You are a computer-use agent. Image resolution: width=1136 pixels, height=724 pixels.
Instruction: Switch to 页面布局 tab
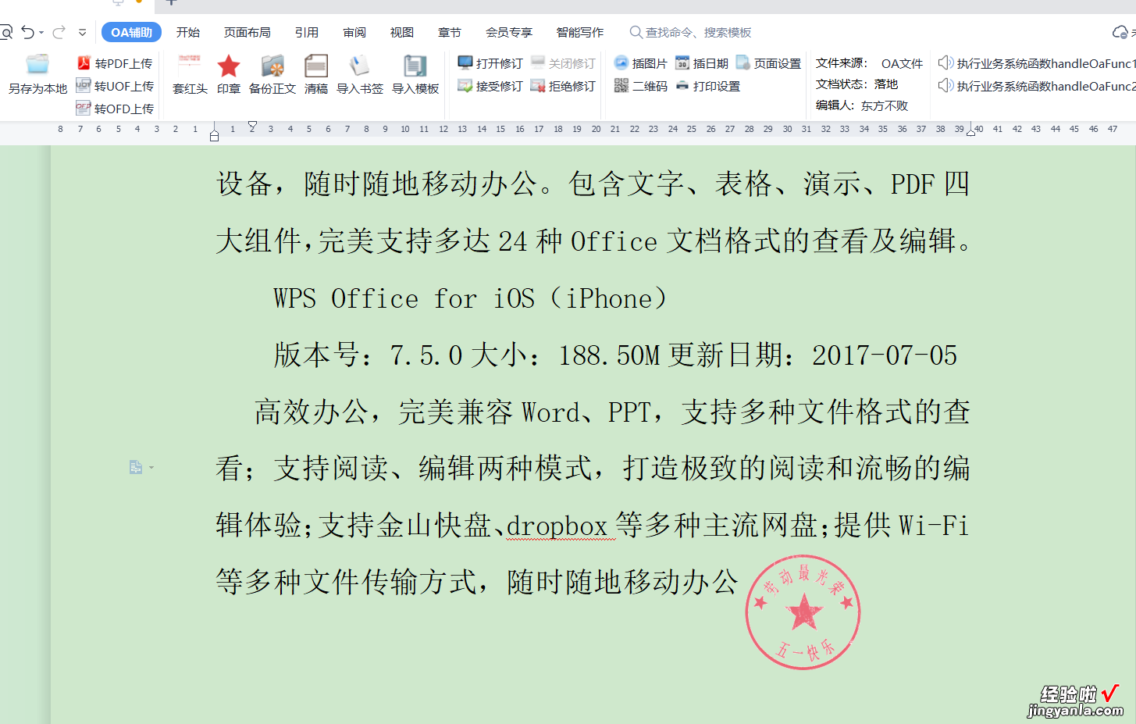click(247, 32)
